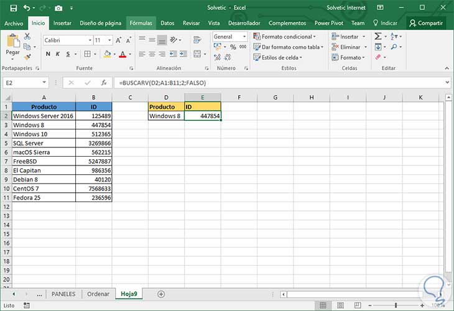
Task: Undo the last action
Action: coord(27,8)
